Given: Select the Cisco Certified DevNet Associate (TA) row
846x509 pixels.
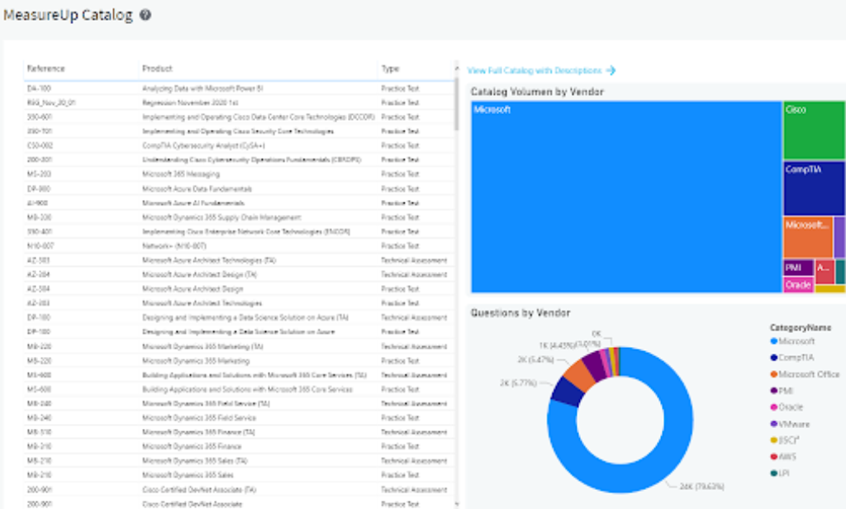Looking at the screenshot, I should click(239, 489).
